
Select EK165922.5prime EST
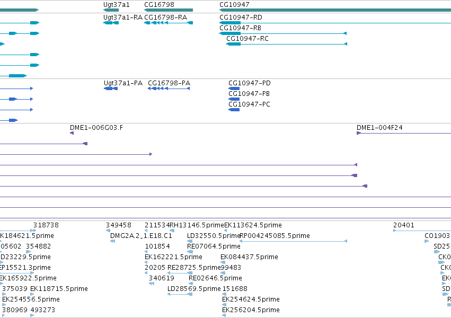tap(2, 284)
